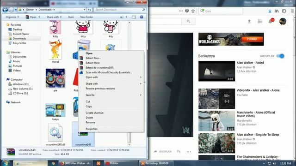
Task: Click the Windows Start orb
Action: (x=6, y=163)
